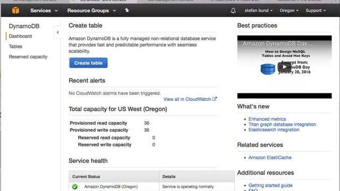Click the Recent alerts heading

[87, 81]
